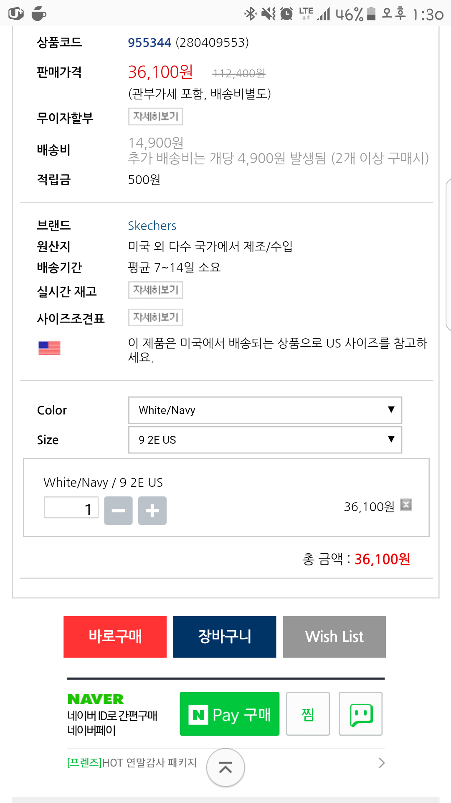Open the 프렌즈 HOT 연말감사 패키지 promotion arrow
Viewport: 451px width, 803px height.
pos(381,763)
